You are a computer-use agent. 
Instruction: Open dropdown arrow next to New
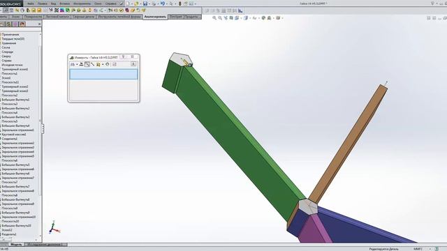click(132, 3)
